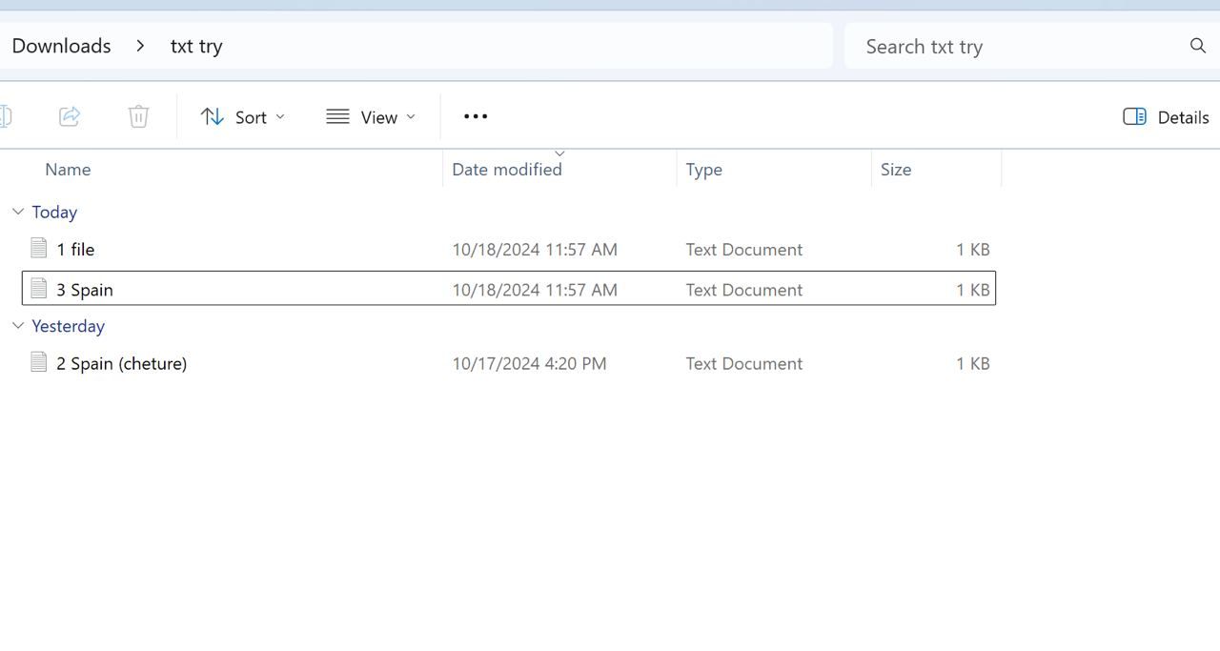This screenshot has height=651, width=1220.
Task: Collapse the Yesterday group
Action: [x=18, y=326]
